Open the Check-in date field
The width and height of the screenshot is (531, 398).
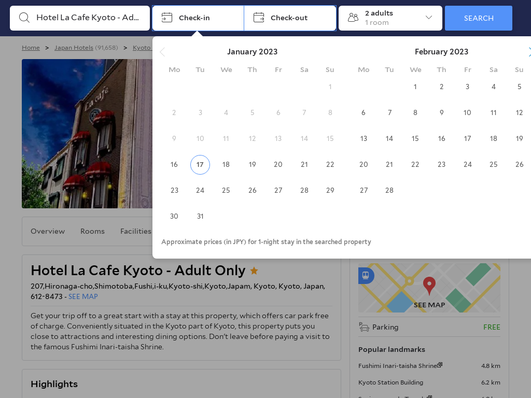(x=198, y=18)
